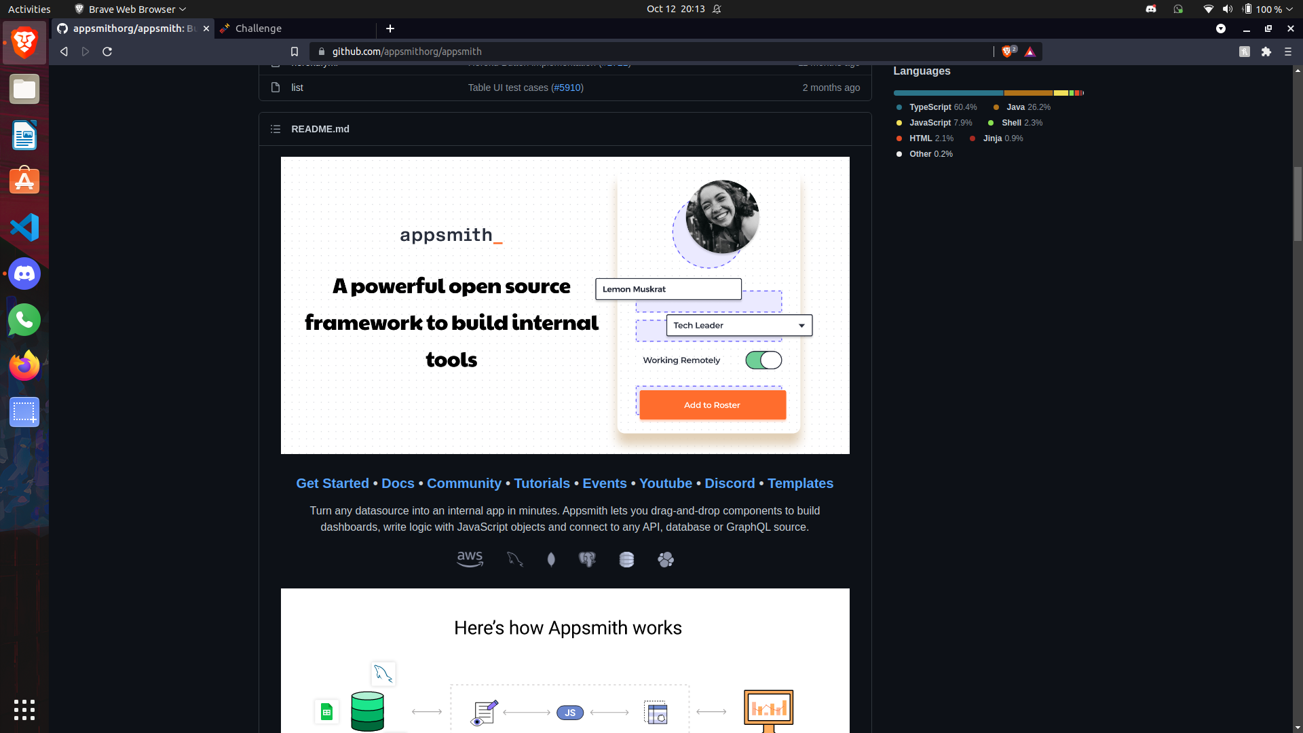Open the browser extensions puzzle icon
Viewport: 1303px width, 733px height.
(1266, 52)
